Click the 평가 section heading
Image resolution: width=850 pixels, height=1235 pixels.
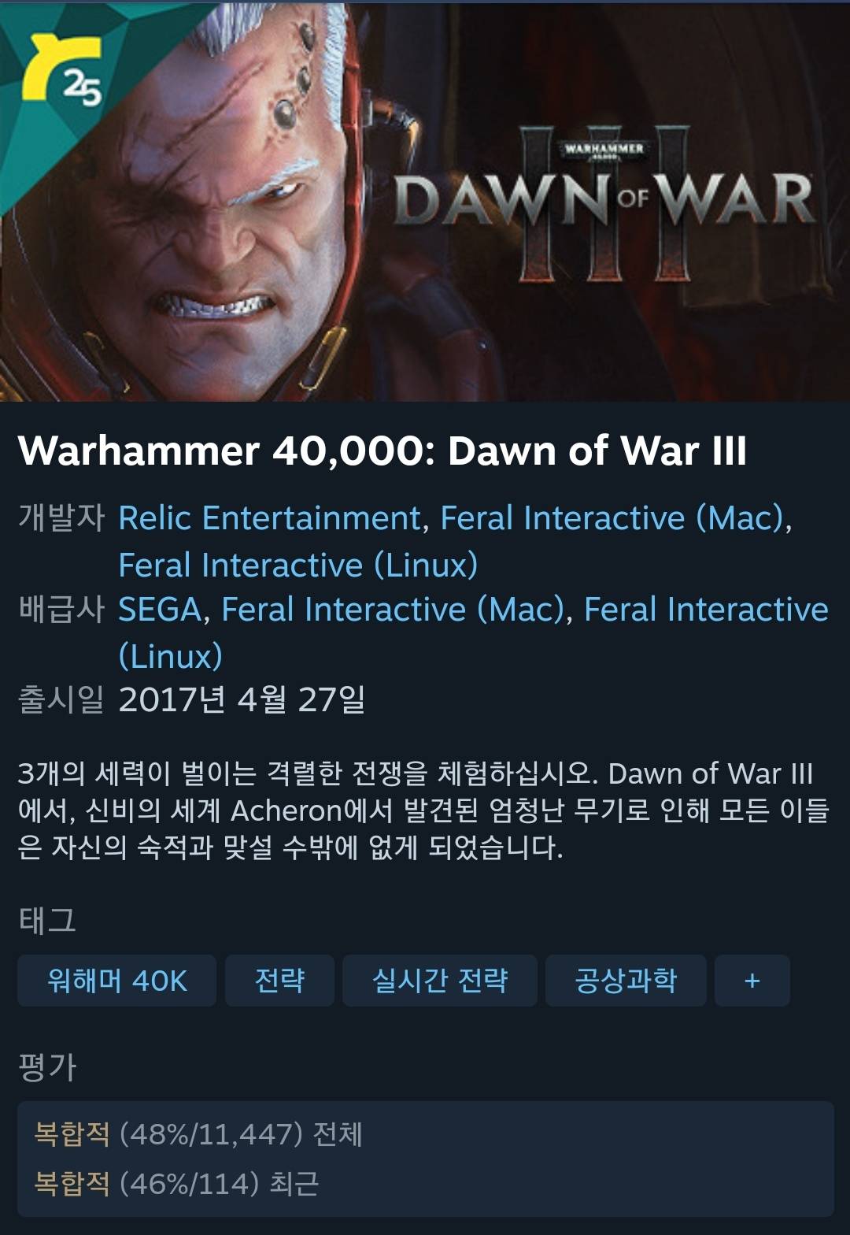tap(47, 1067)
